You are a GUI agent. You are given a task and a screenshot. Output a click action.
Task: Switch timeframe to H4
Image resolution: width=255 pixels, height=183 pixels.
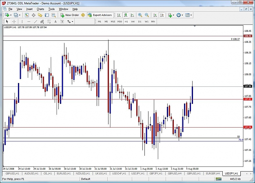coord(133,22)
